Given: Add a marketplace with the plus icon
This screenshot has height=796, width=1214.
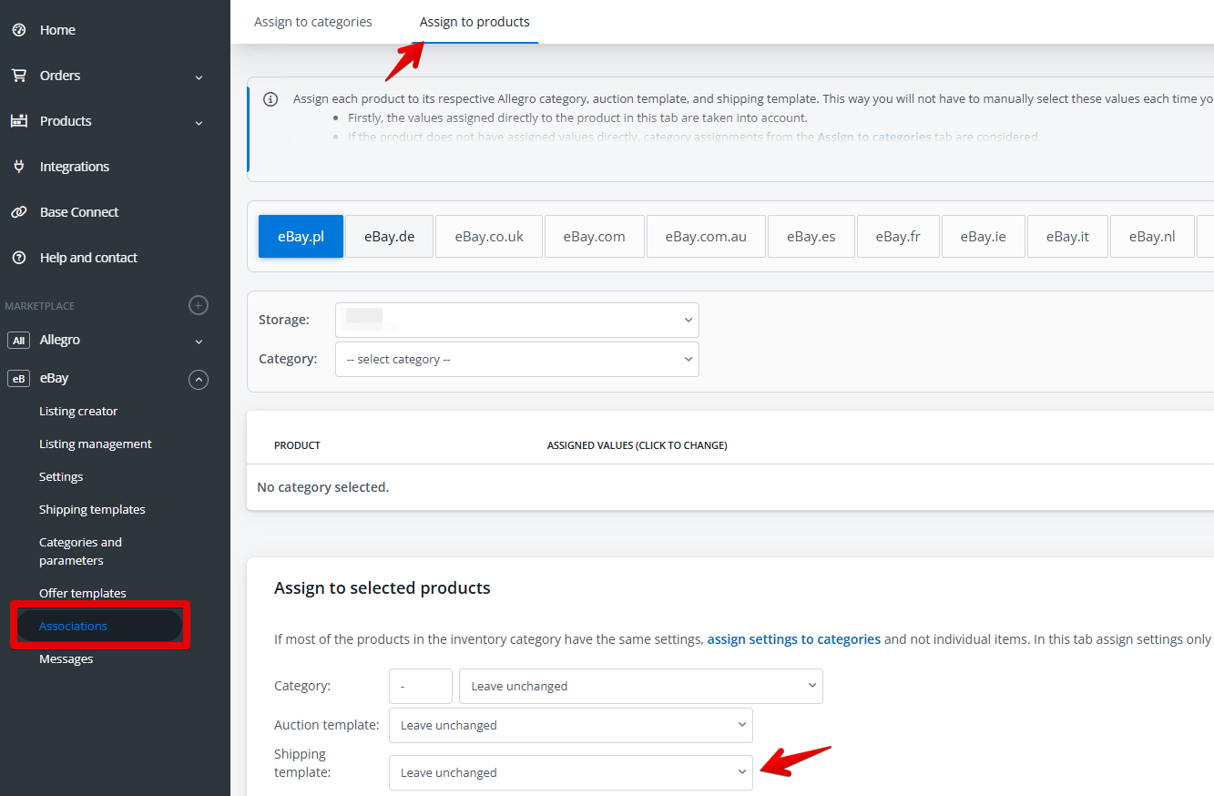Looking at the screenshot, I should click(x=198, y=305).
